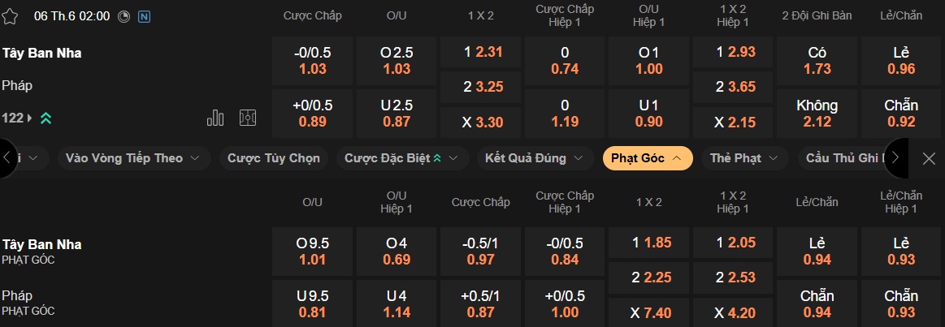945x327 pixels.
Task: Collapse the Phạt Góc market section
Action: pyautogui.click(x=648, y=158)
